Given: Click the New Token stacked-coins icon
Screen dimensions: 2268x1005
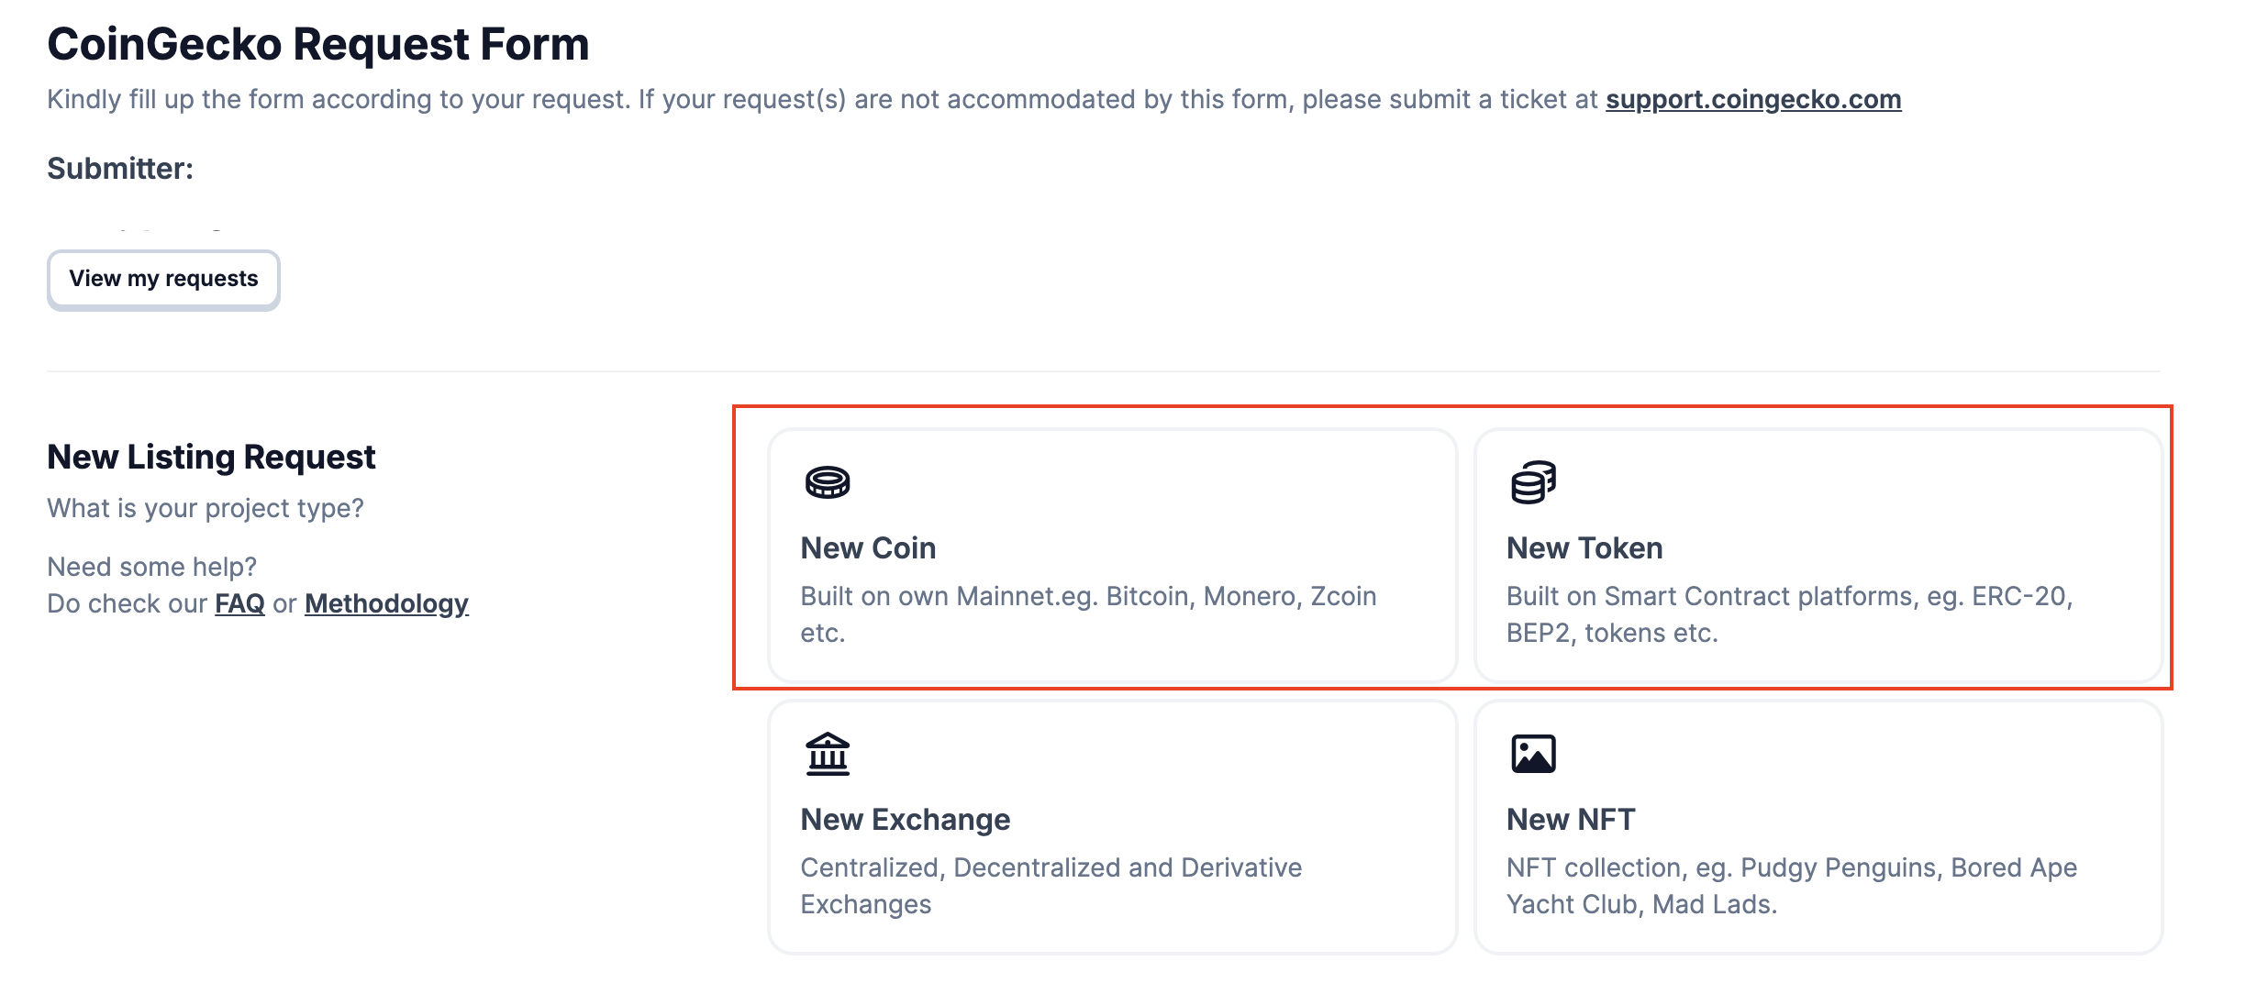Looking at the screenshot, I should click(1533, 482).
